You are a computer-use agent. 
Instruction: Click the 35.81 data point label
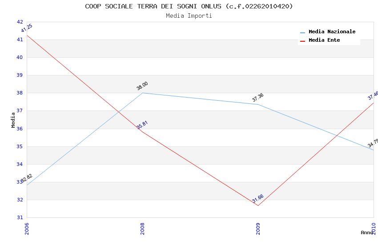[x=142, y=125]
